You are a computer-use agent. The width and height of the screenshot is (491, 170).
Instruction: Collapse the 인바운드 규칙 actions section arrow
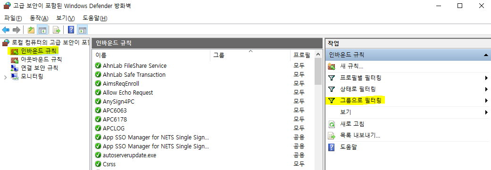coord(486,55)
